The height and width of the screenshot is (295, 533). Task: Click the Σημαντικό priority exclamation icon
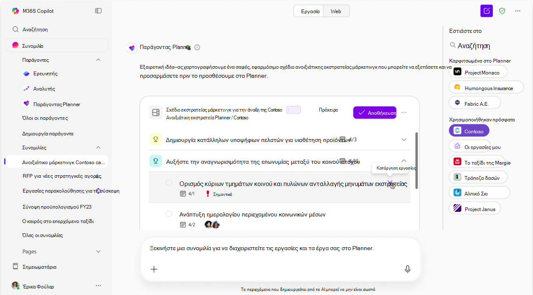(x=208, y=194)
